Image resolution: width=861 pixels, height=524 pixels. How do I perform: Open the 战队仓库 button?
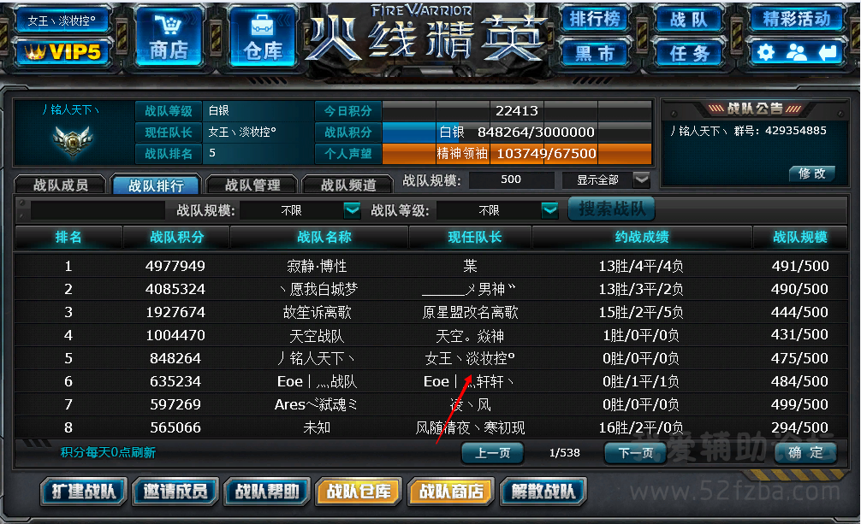click(x=359, y=491)
